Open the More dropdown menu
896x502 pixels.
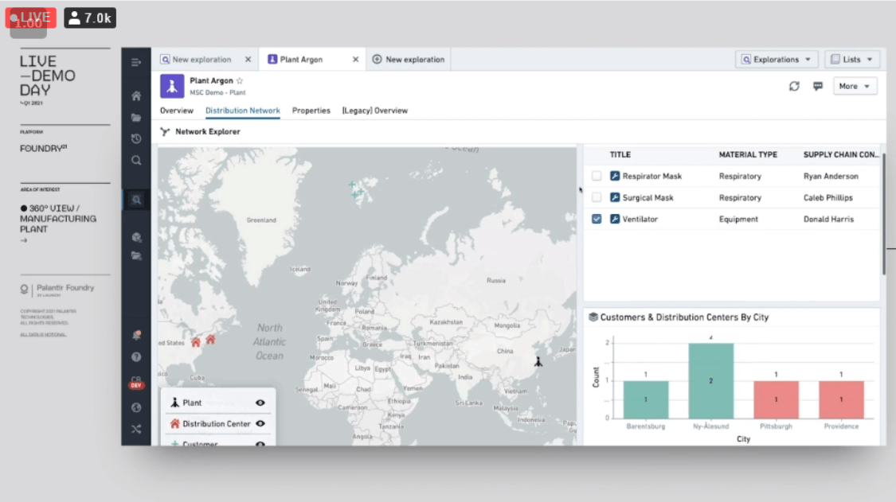pyautogui.click(x=855, y=86)
